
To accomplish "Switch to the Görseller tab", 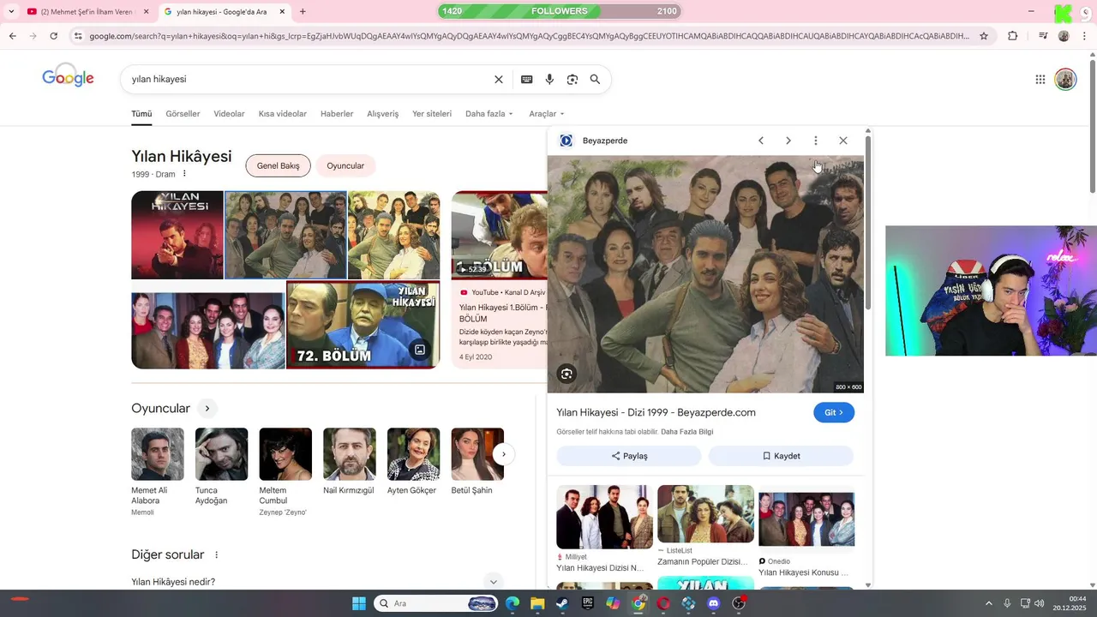I will tap(183, 114).
